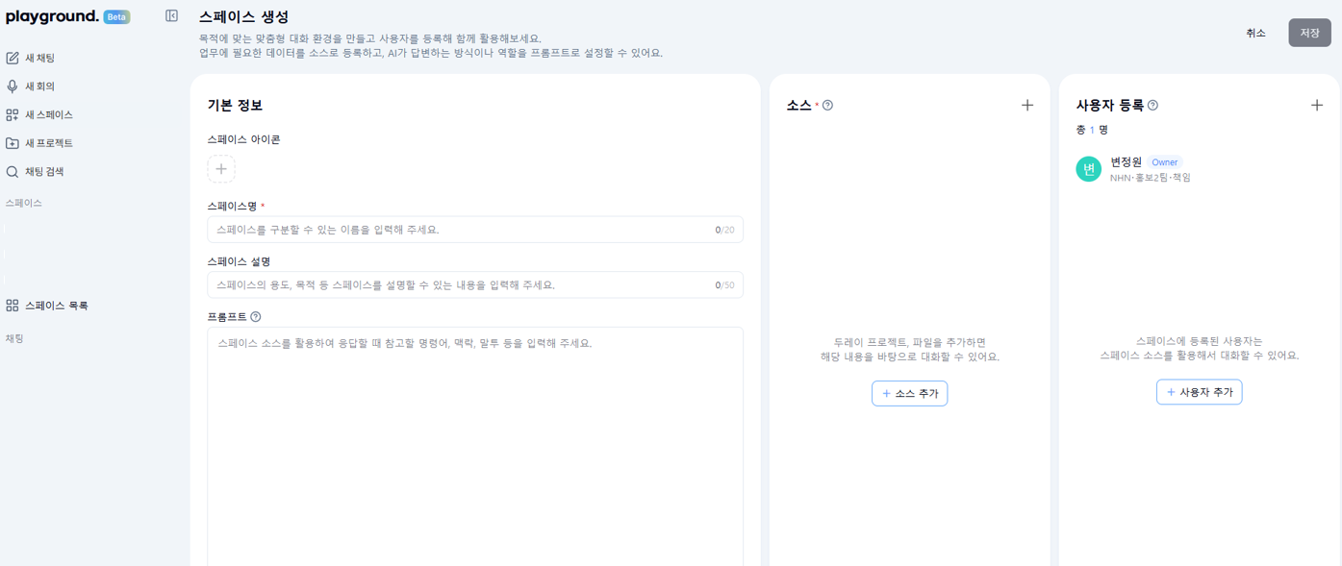Click the 소스 추가 button
The image size is (1342, 566).
910,394
